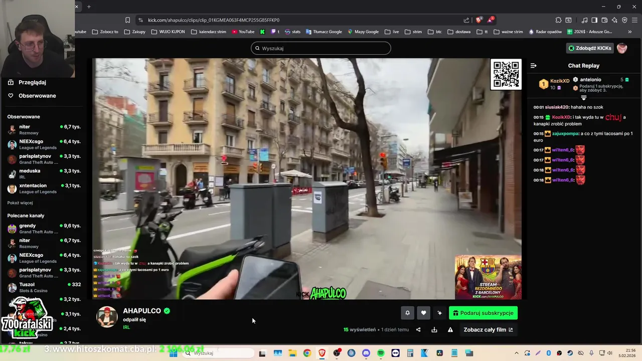Click the Windows Start button

click(174, 353)
